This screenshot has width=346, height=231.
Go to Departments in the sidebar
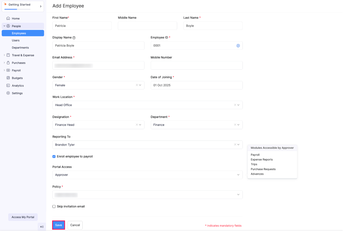pos(20,48)
